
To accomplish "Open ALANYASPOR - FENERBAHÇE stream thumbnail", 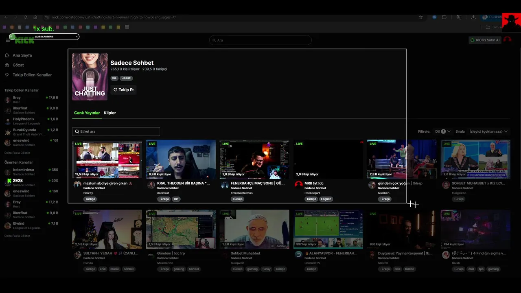I will click(x=328, y=229).
